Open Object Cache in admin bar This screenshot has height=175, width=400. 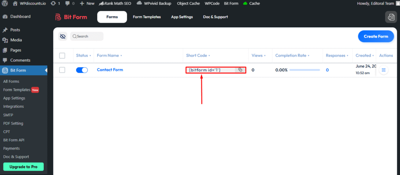188,3
